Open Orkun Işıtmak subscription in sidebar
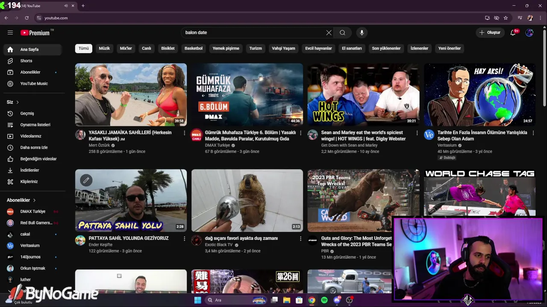 click(33, 268)
